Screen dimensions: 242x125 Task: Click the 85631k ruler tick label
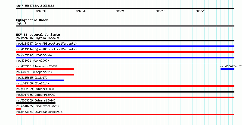pyautogui.click(x=160, y=11)
